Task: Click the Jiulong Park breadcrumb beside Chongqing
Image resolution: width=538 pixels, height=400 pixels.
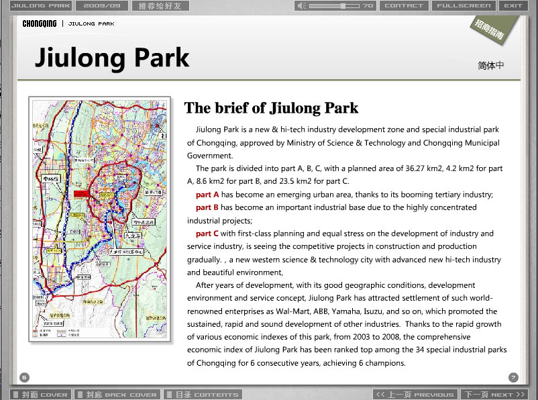Action: tap(91, 23)
